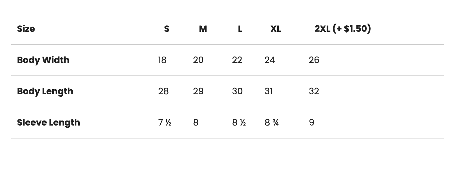453x188 pixels.
Task: Click the Body Width value 24
Action: click(x=270, y=60)
